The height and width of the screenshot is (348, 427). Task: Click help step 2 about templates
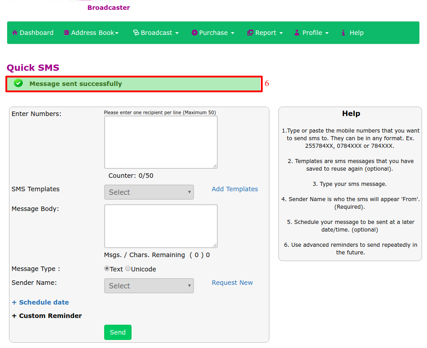[351, 165]
